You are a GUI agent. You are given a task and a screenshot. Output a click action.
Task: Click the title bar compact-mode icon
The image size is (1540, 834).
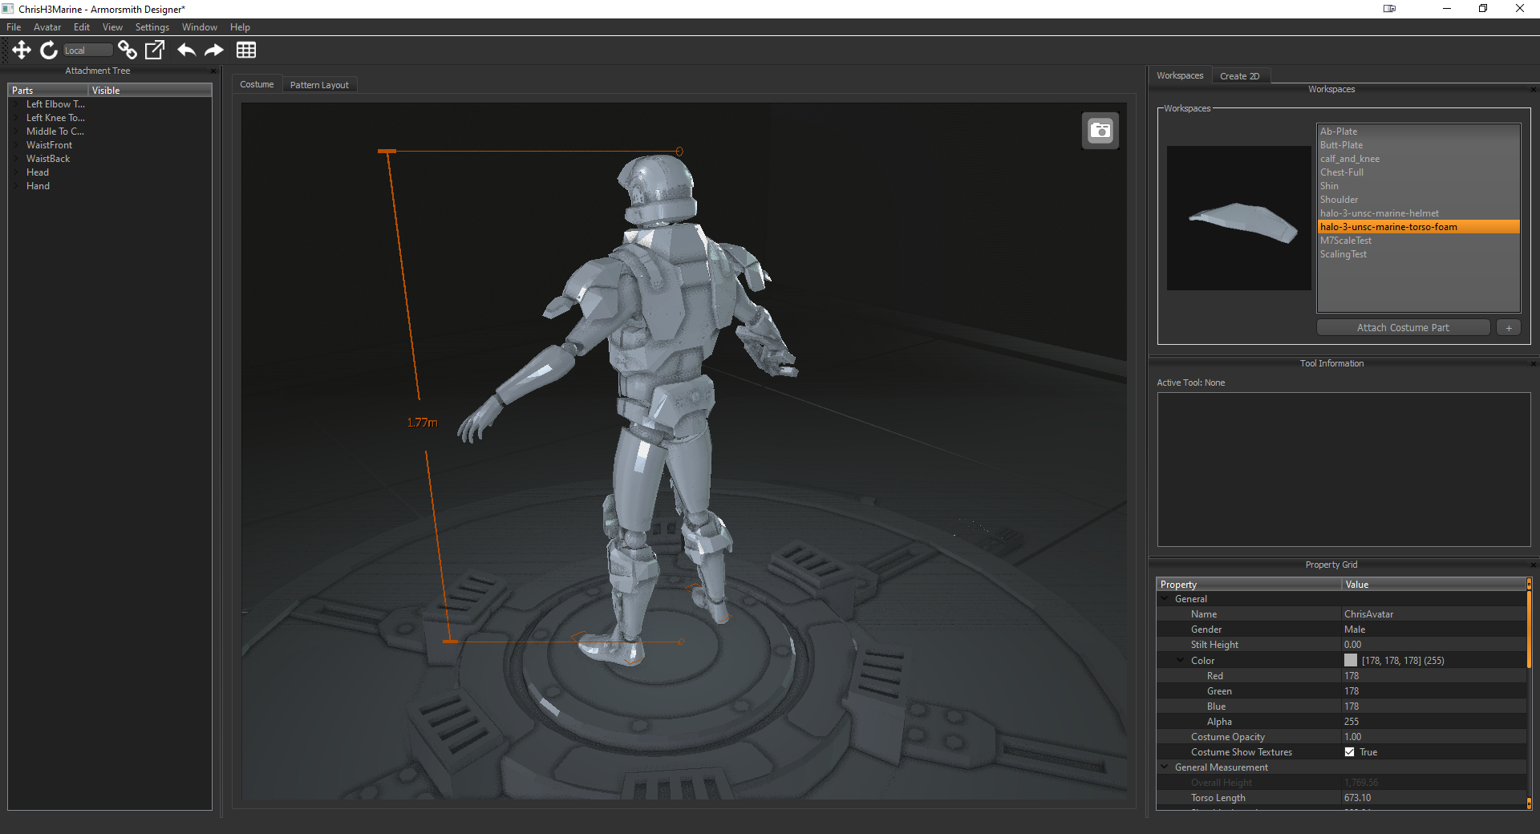[x=1389, y=9]
